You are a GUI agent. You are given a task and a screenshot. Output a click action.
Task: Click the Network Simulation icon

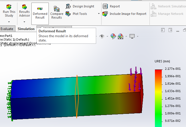coord(153,6)
